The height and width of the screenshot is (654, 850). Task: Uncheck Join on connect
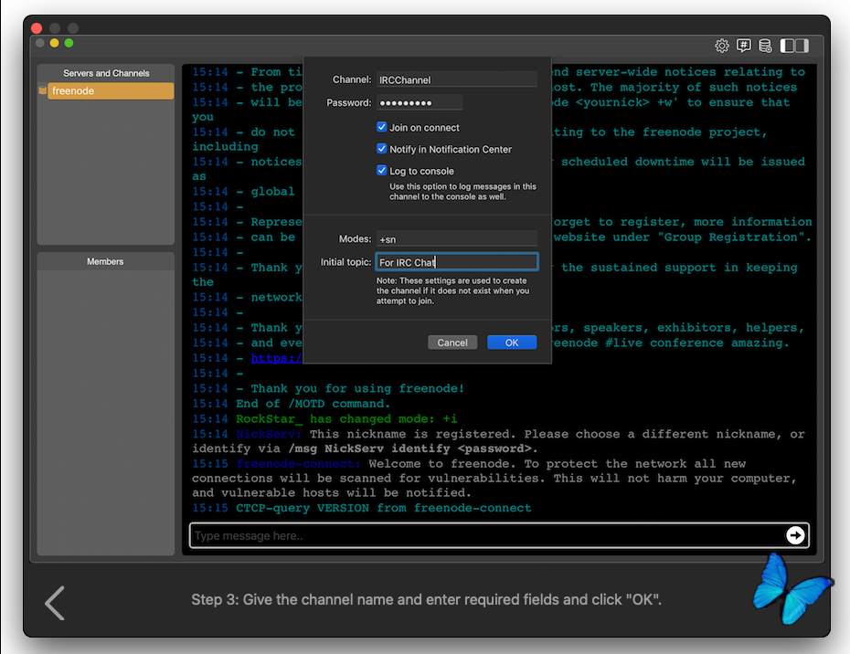(382, 128)
